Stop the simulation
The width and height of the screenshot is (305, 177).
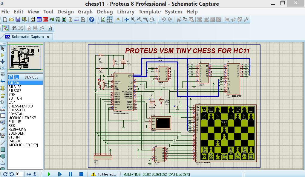(x=81, y=174)
